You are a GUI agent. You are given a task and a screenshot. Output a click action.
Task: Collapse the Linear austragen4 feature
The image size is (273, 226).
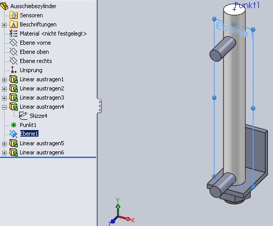4,107
